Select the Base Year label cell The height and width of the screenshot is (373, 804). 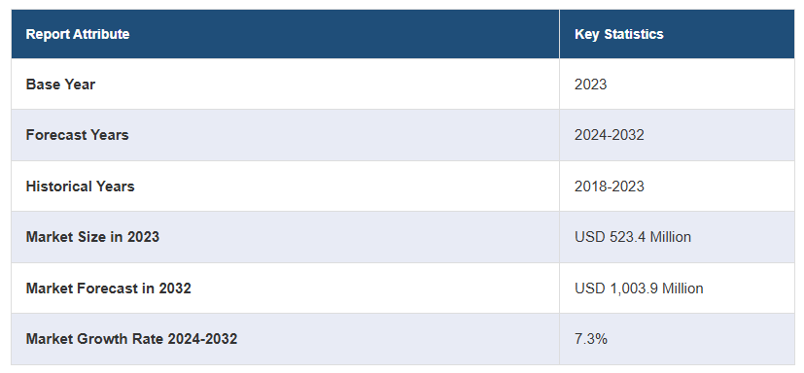coord(285,85)
